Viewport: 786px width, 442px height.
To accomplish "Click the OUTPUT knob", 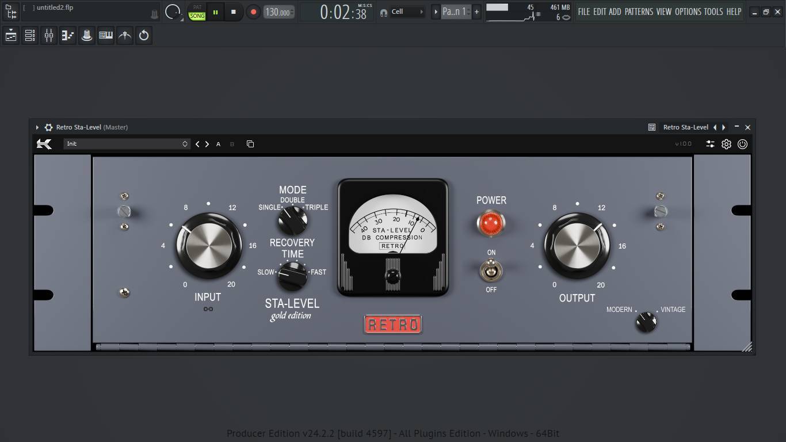I will [x=577, y=246].
